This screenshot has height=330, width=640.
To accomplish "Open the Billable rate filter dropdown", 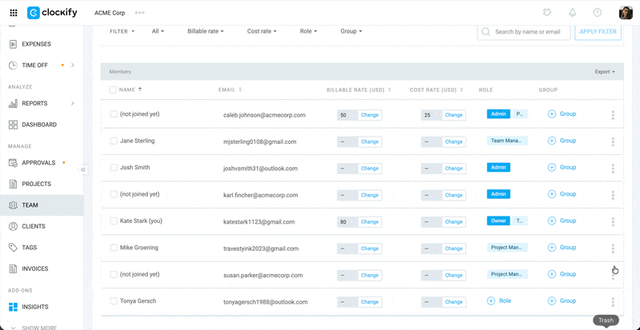I will point(205,31).
